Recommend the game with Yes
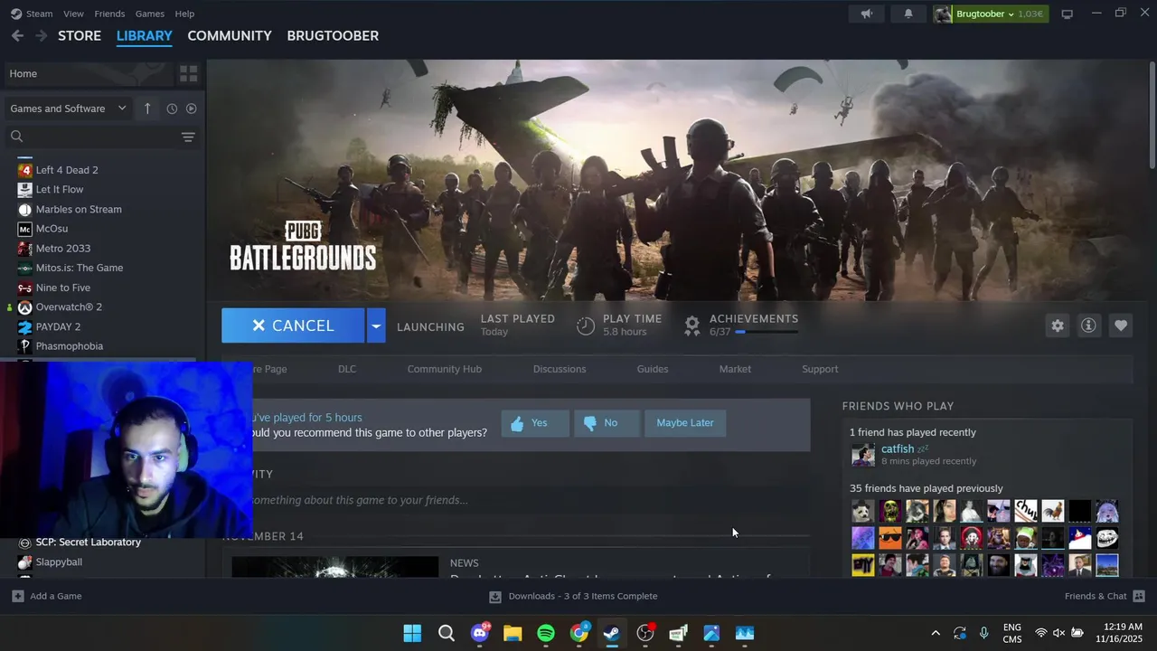The width and height of the screenshot is (1157, 651). tap(535, 423)
